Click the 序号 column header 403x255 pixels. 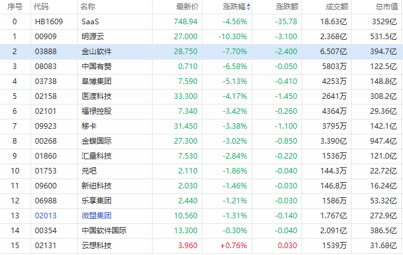15,7
